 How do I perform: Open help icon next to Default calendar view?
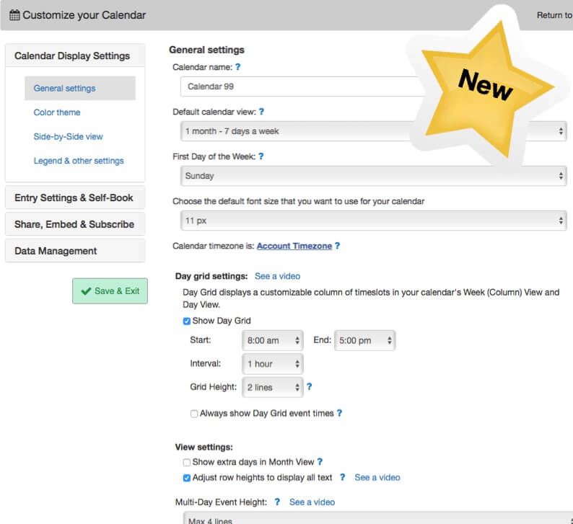261,112
